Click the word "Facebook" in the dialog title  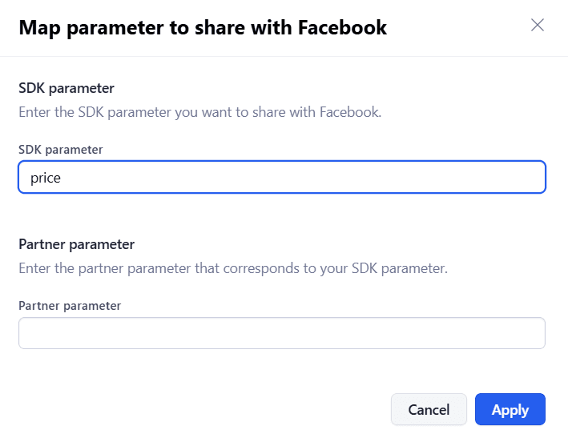[342, 28]
